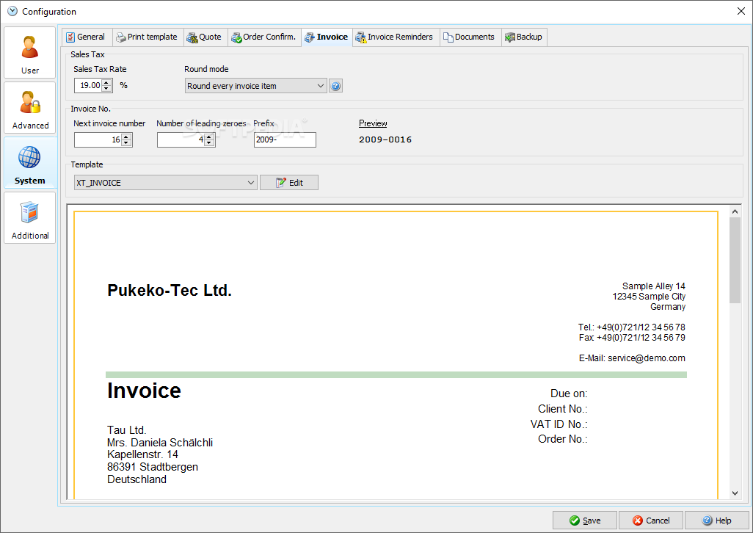Open the Quote tab
The width and height of the screenshot is (753, 533).
pyautogui.click(x=205, y=37)
